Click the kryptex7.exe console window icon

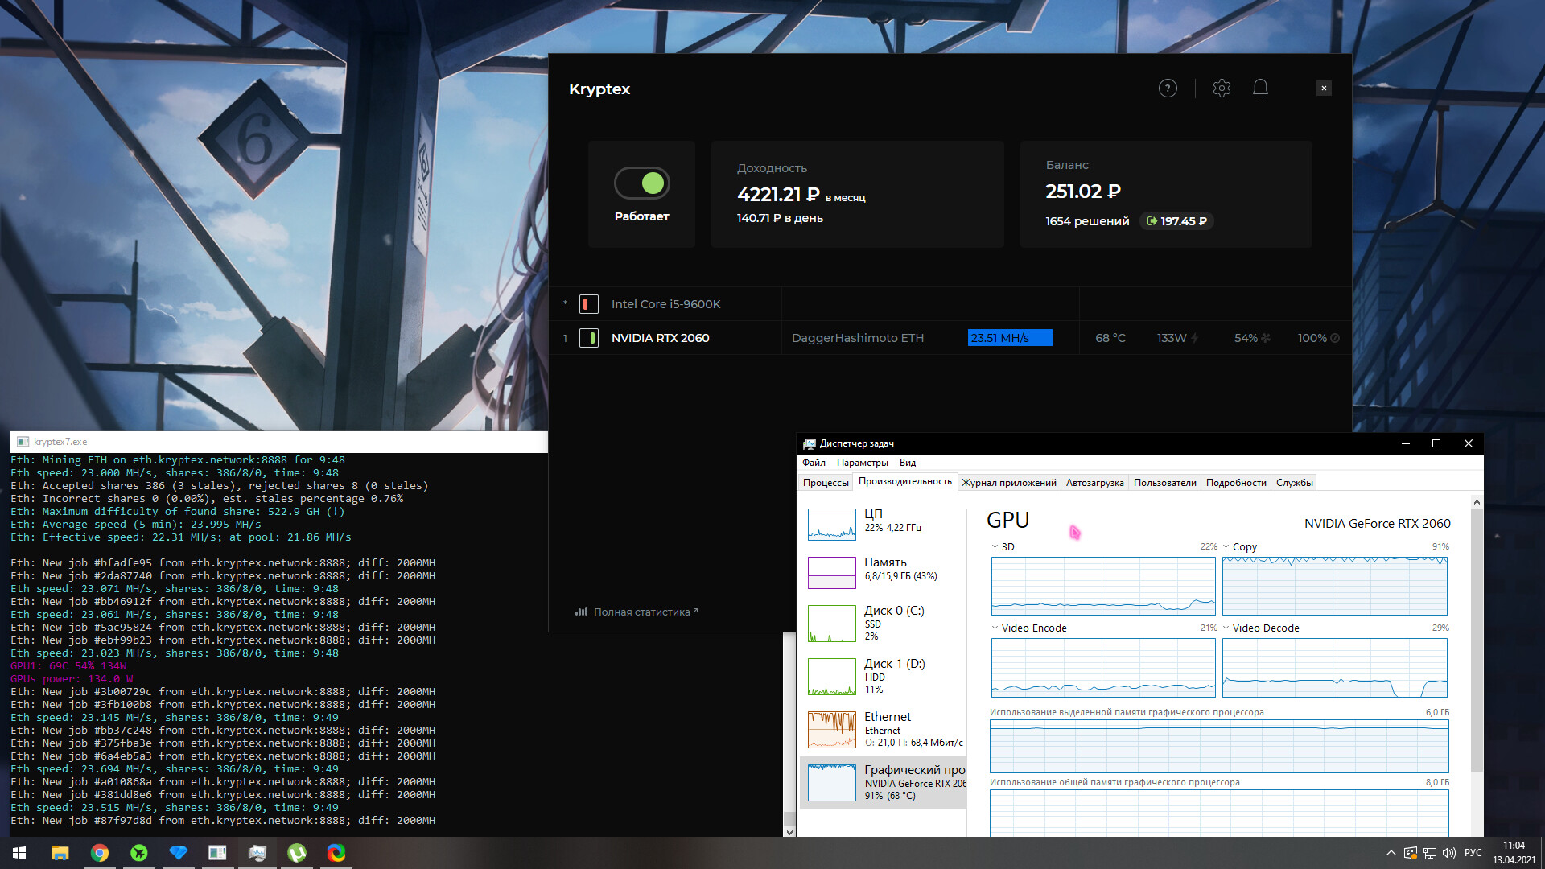tap(23, 442)
